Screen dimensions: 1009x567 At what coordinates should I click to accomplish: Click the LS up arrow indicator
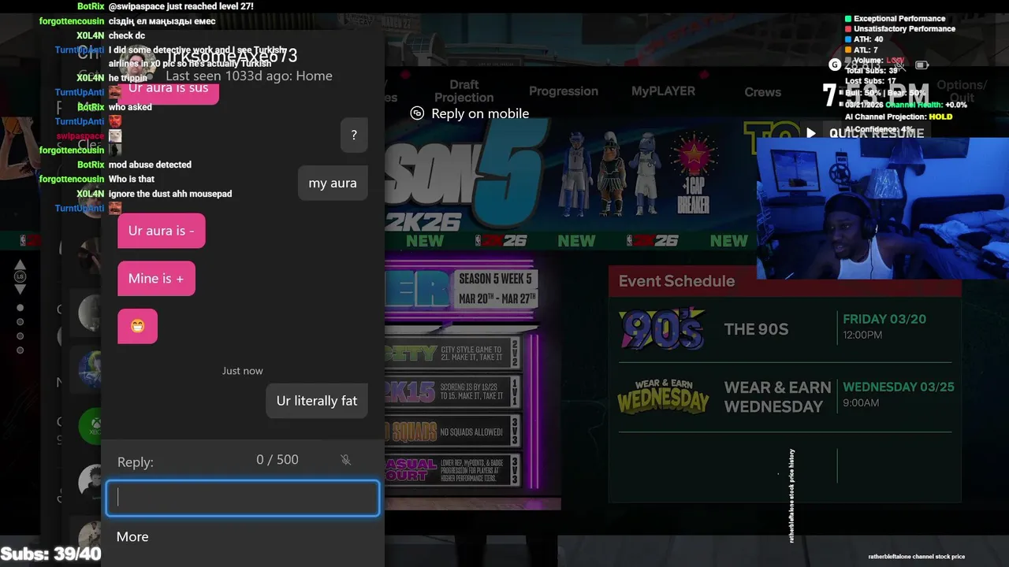click(20, 265)
